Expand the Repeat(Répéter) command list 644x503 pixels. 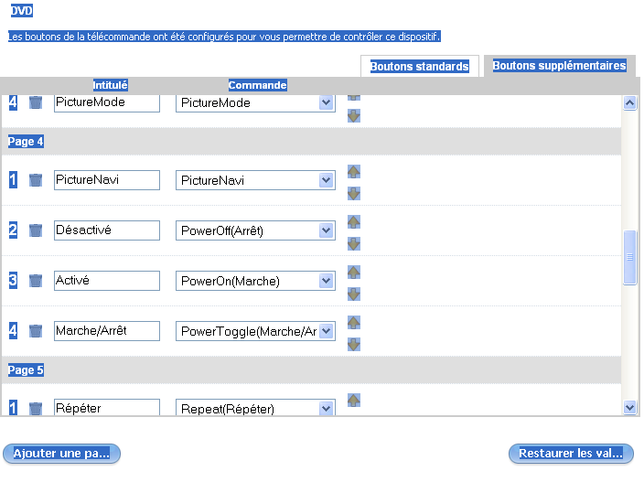pos(327,408)
